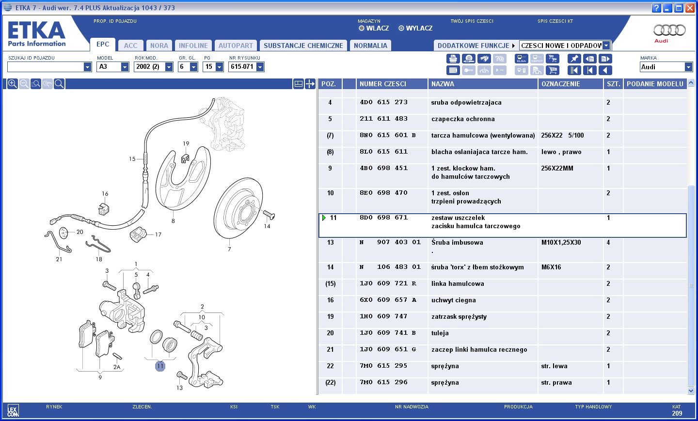698x421 pixels.
Task: Open the binoculars search tool
Action: pos(484,59)
